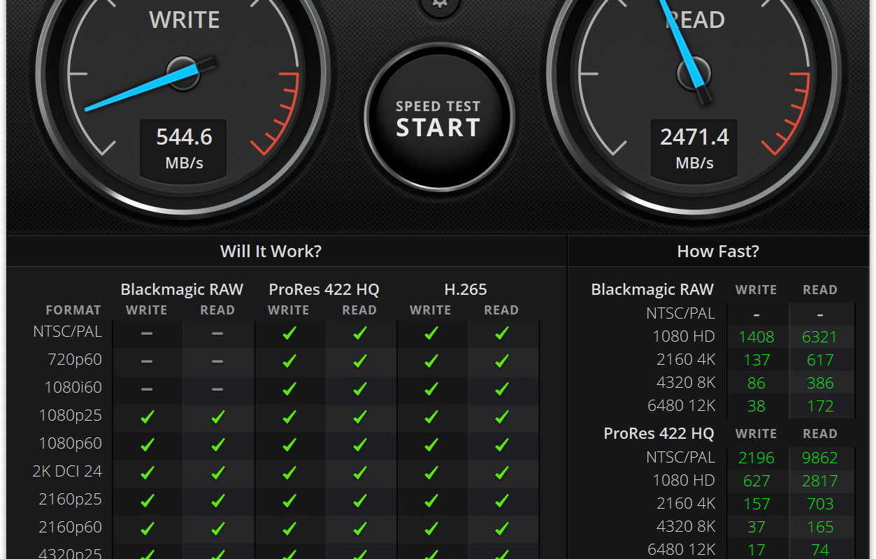Screen dimensions: 876x559
Task: Click 720p60 Blackmagic RAW write dash
Action: [147, 361]
